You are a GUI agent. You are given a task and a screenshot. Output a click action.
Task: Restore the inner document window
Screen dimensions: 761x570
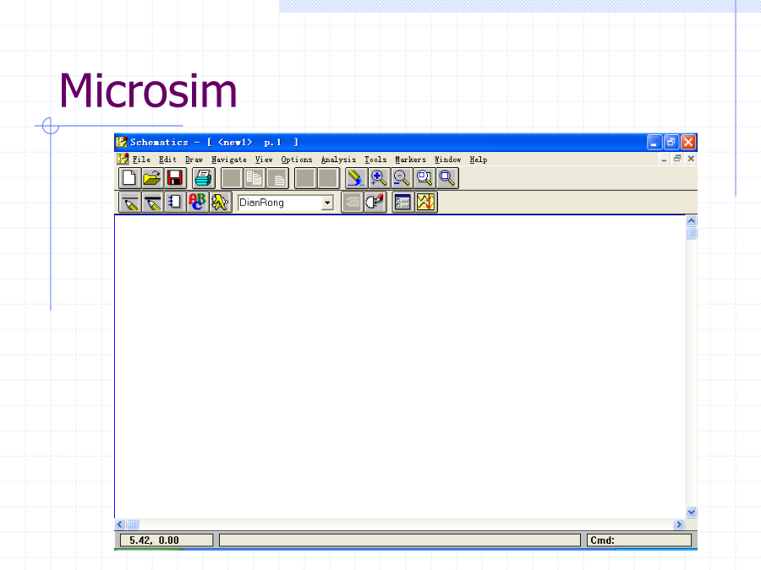tap(677, 159)
